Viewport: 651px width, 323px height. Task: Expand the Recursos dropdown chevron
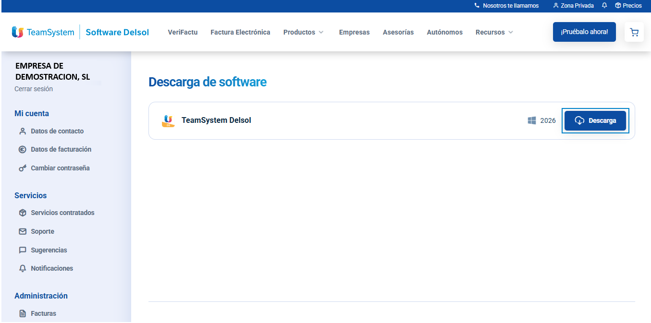(x=511, y=32)
